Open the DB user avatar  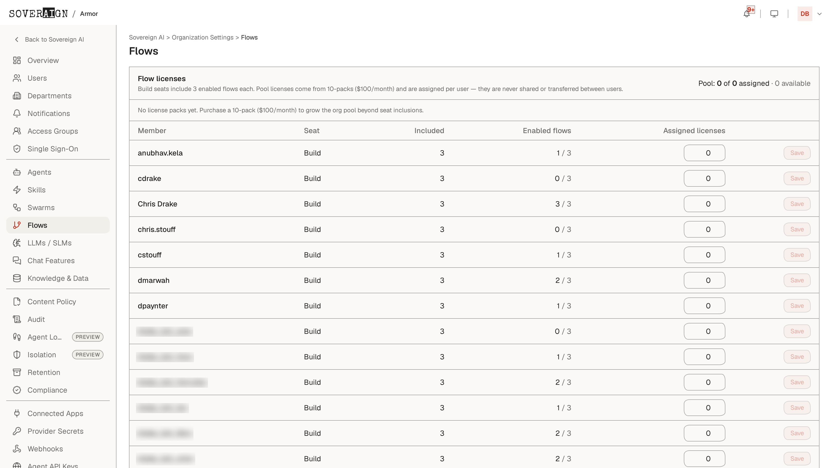804,14
